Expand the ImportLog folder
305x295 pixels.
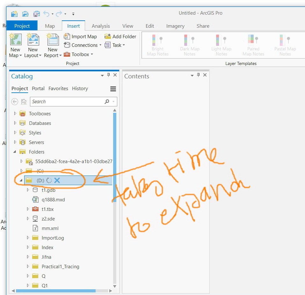28,238
